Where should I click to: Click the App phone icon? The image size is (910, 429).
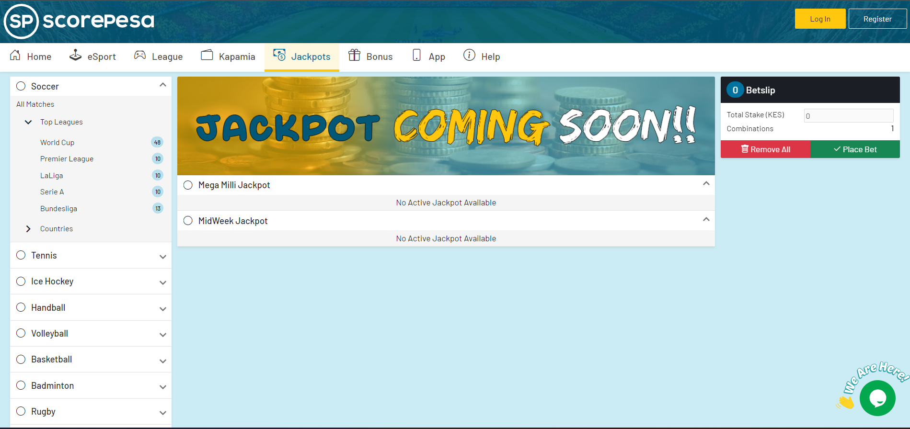(416, 55)
